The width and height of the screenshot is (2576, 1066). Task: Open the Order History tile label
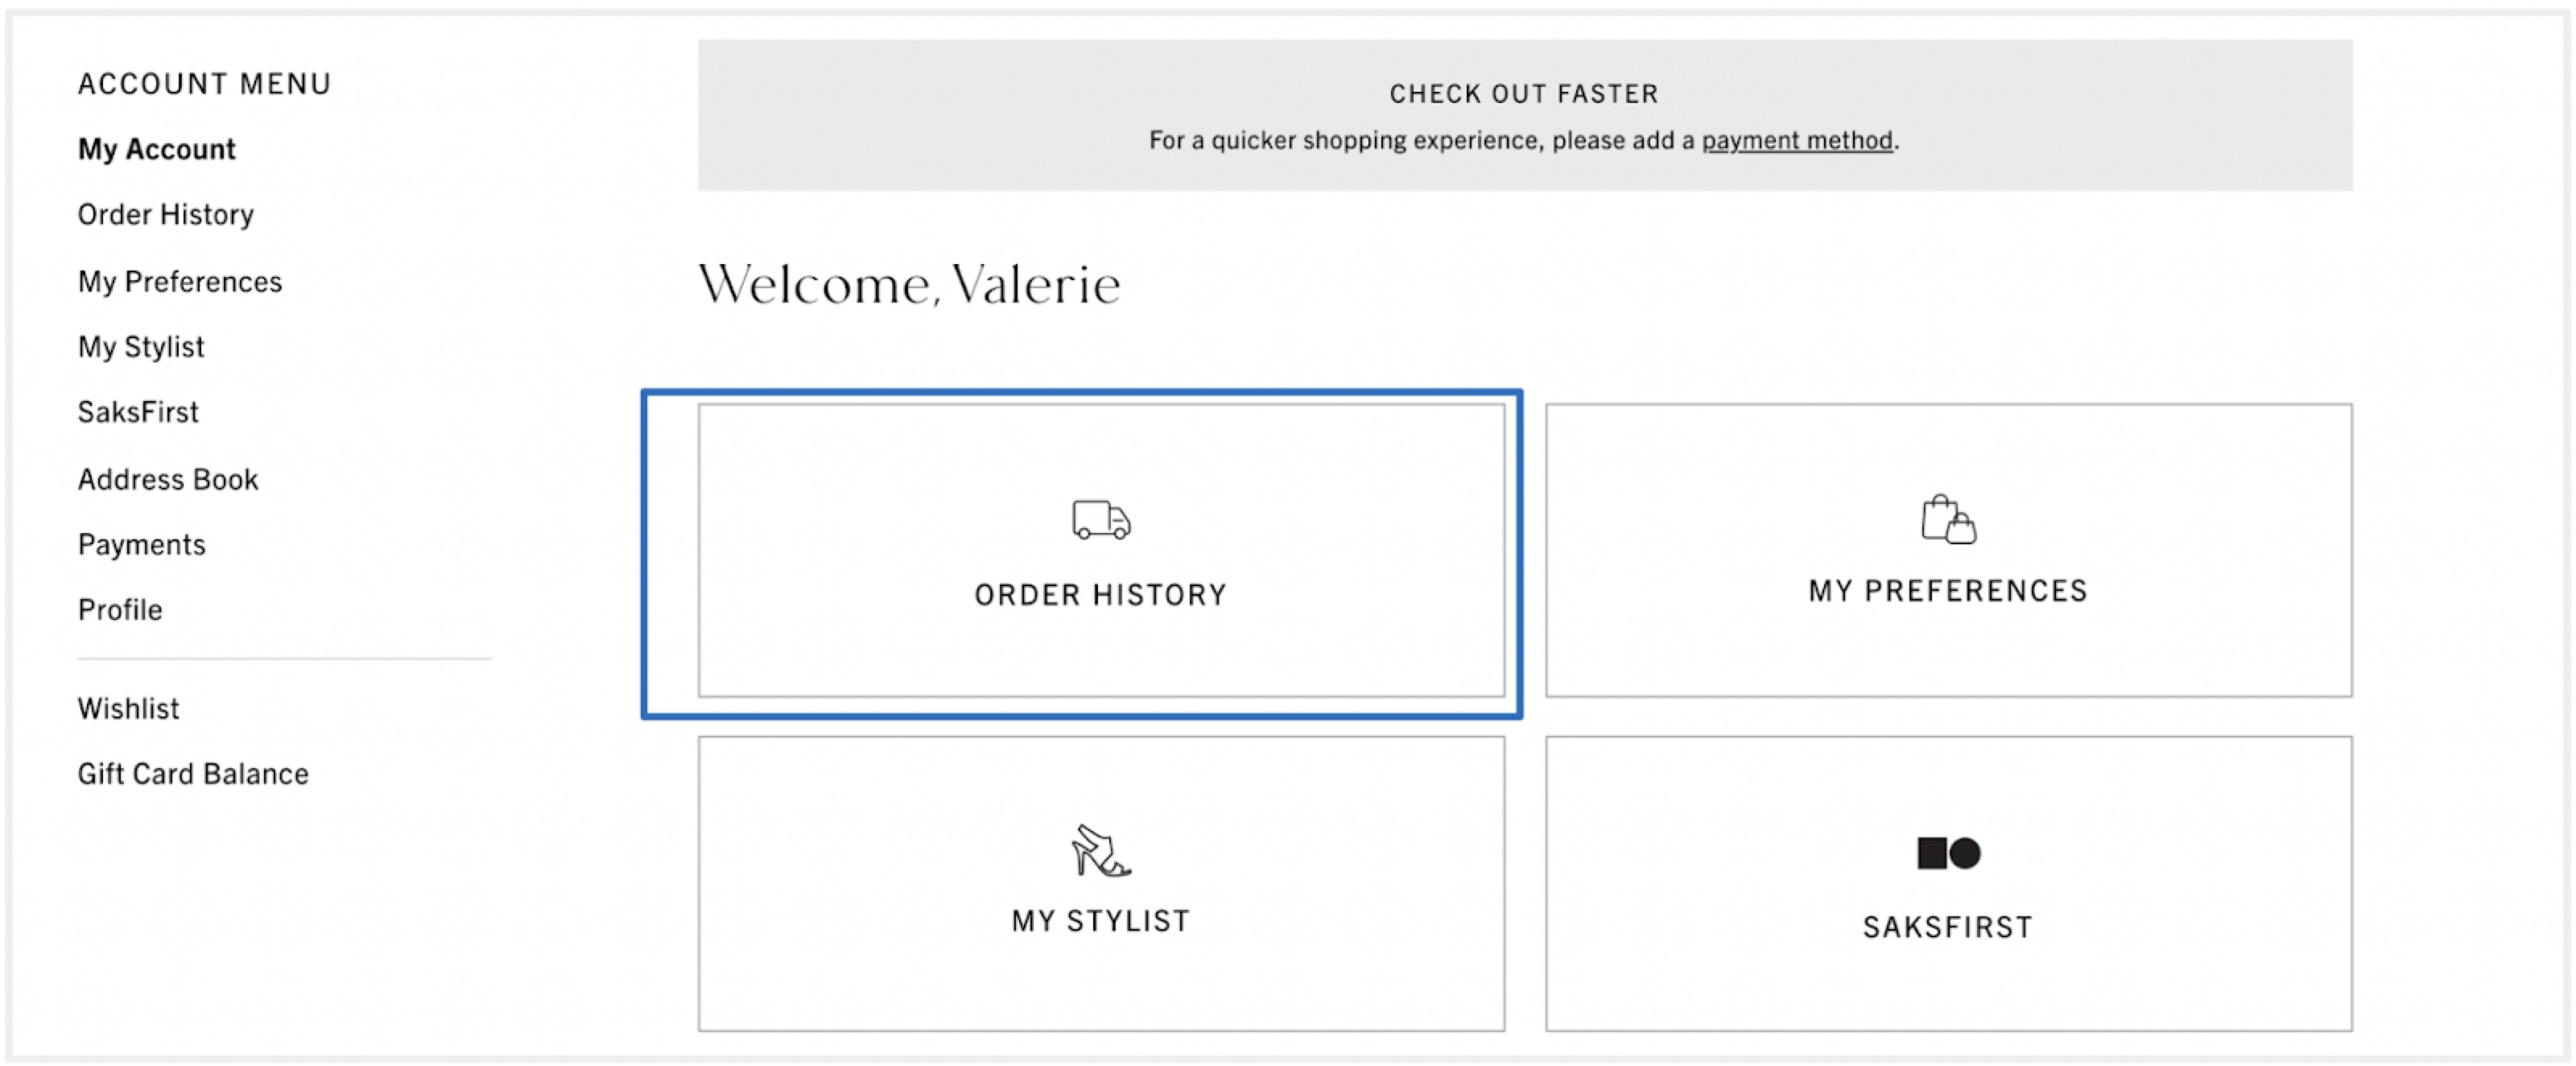click(x=1100, y=595)
